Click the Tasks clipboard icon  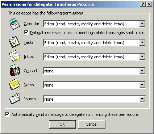tap(14, 42)
